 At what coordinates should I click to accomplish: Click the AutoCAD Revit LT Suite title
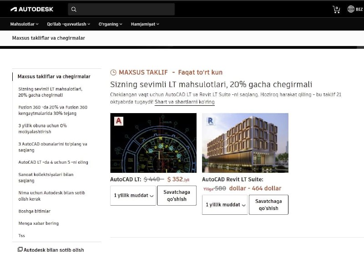coord(233,179)
